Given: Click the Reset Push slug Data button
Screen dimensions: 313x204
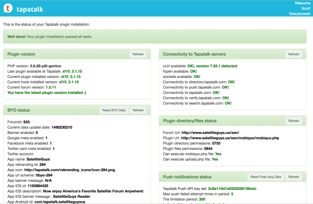Looking at the screenshot, I should tap(266, 177).
